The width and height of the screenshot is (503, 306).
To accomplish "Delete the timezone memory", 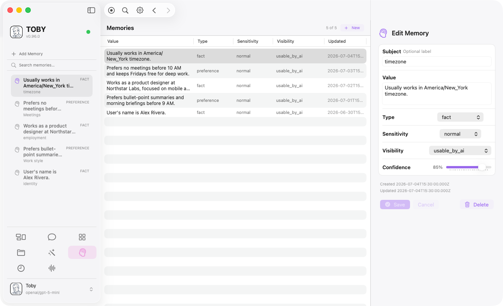I will pyautogui.click(x=477, y=205).
